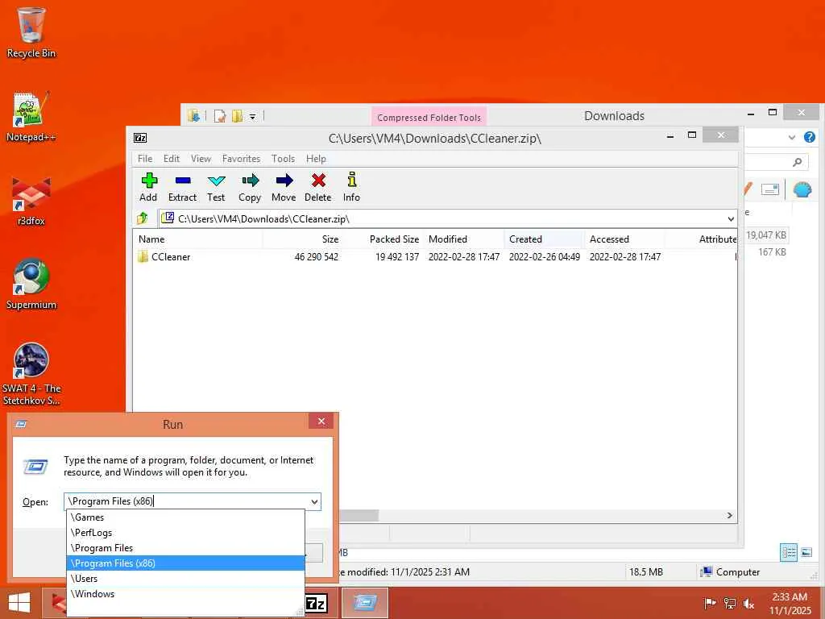Open the Edit menu in 7-Zip
The image size is (825, 619).
tap(171, 159)
